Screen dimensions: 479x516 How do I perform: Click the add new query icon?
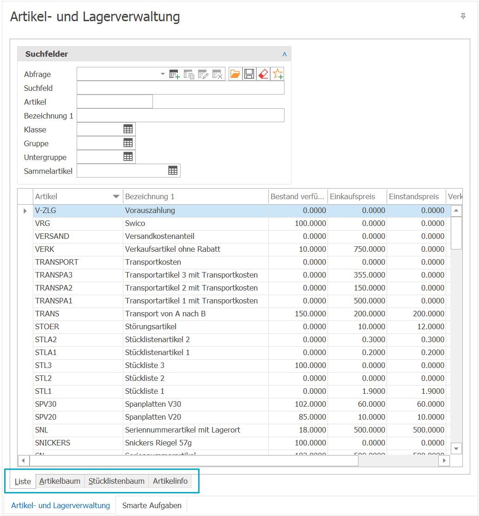point(175,74)
